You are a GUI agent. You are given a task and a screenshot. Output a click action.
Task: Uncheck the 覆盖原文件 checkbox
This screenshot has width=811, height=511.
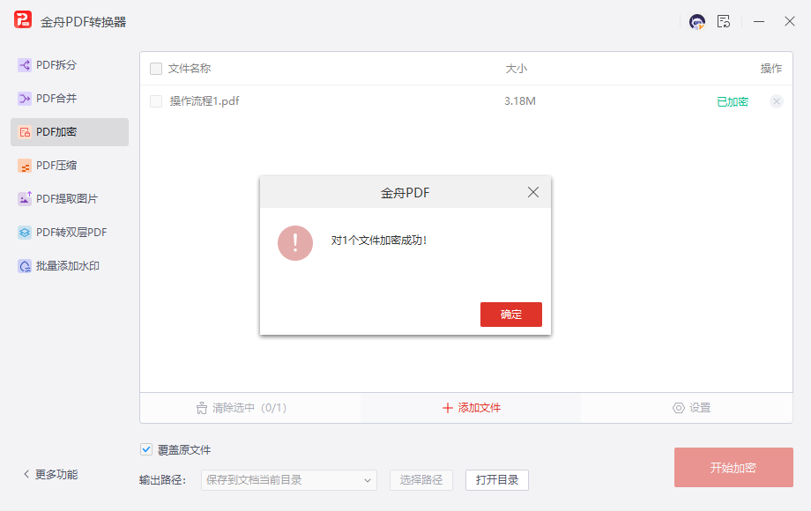point(146,449)
